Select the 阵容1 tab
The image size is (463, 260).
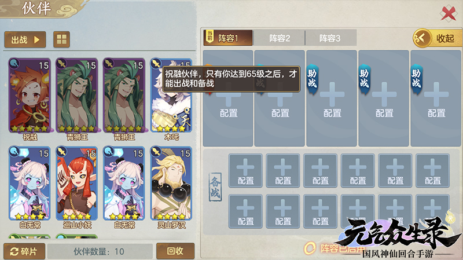point(228,38)
